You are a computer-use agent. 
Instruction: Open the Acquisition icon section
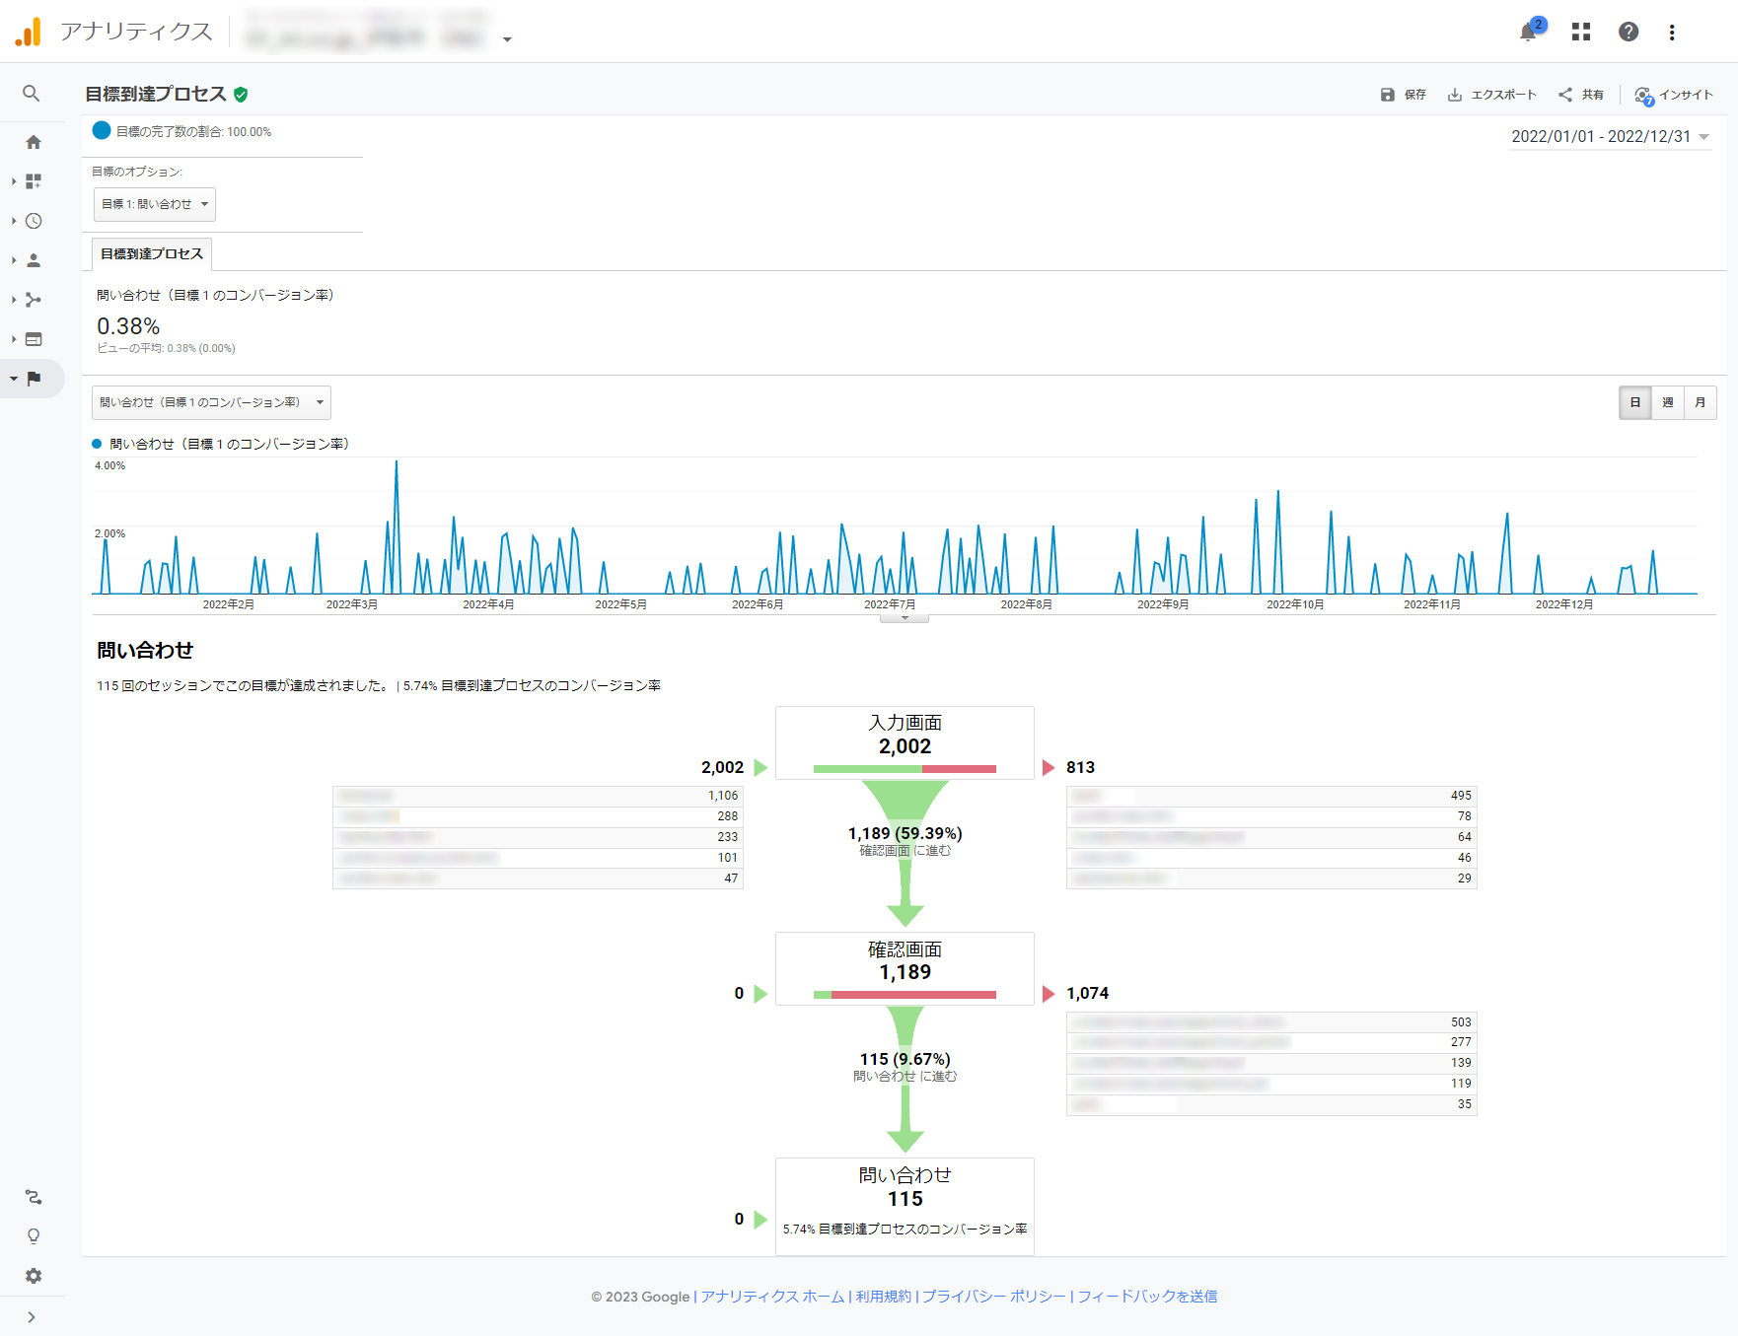tap(34, 300)
